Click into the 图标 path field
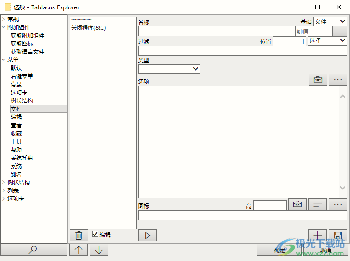This screenshot has width=350, height=261. 242,215
